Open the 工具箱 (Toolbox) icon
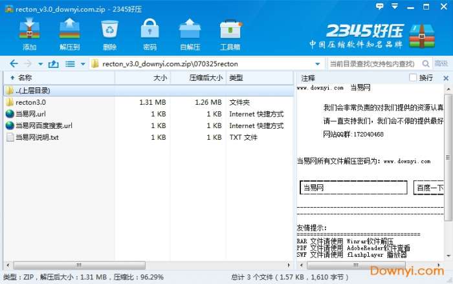The width and height of the screenshot is (453, 284). click(x=230, y=29)
